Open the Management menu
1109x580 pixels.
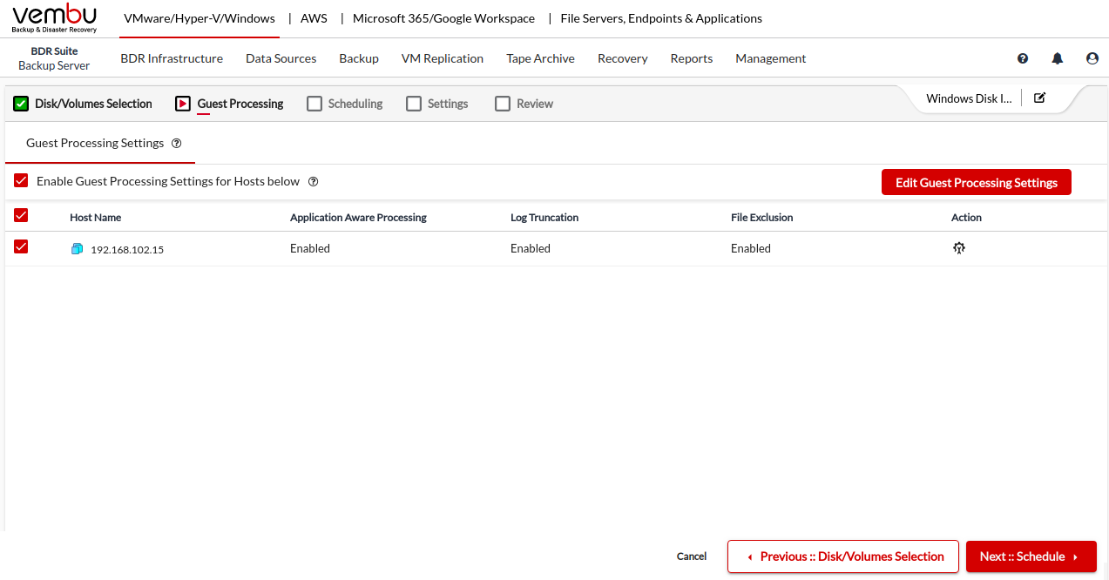tap(770, 58)
